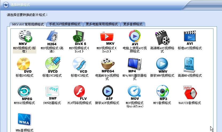Click the MPEG2视频格式 label

pyautogui.click(x=25, y=103)
